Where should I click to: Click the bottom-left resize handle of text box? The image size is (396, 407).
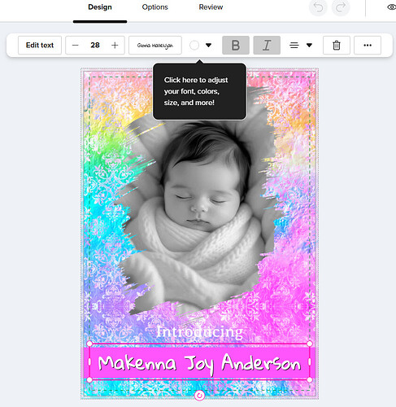point(89,380)
